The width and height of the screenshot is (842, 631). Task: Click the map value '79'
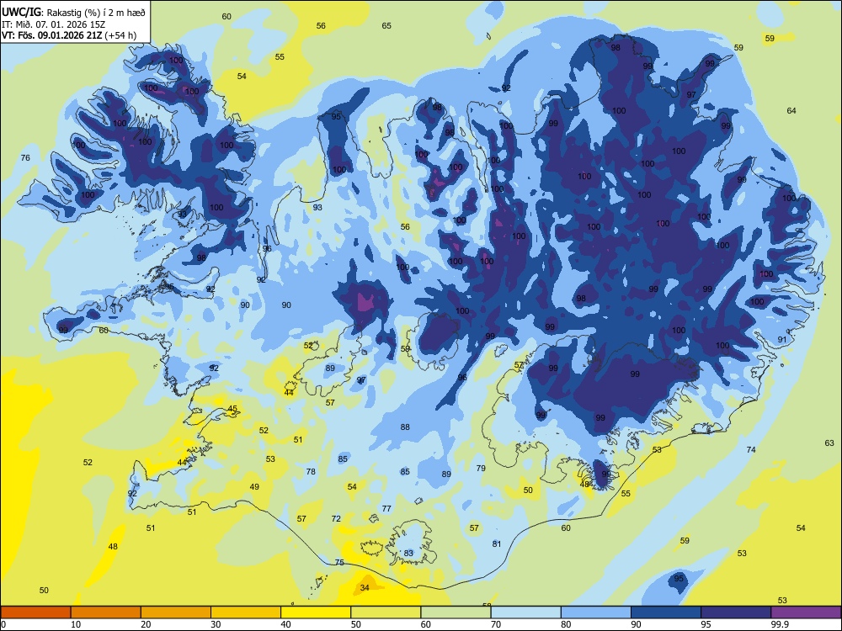(x=481, y=469)
